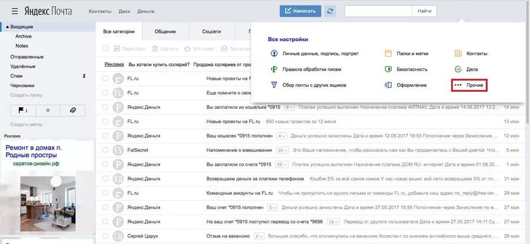Filter by unread dot icon
The height and width of the screenshot is (244, 530).
tap(48, 111)
